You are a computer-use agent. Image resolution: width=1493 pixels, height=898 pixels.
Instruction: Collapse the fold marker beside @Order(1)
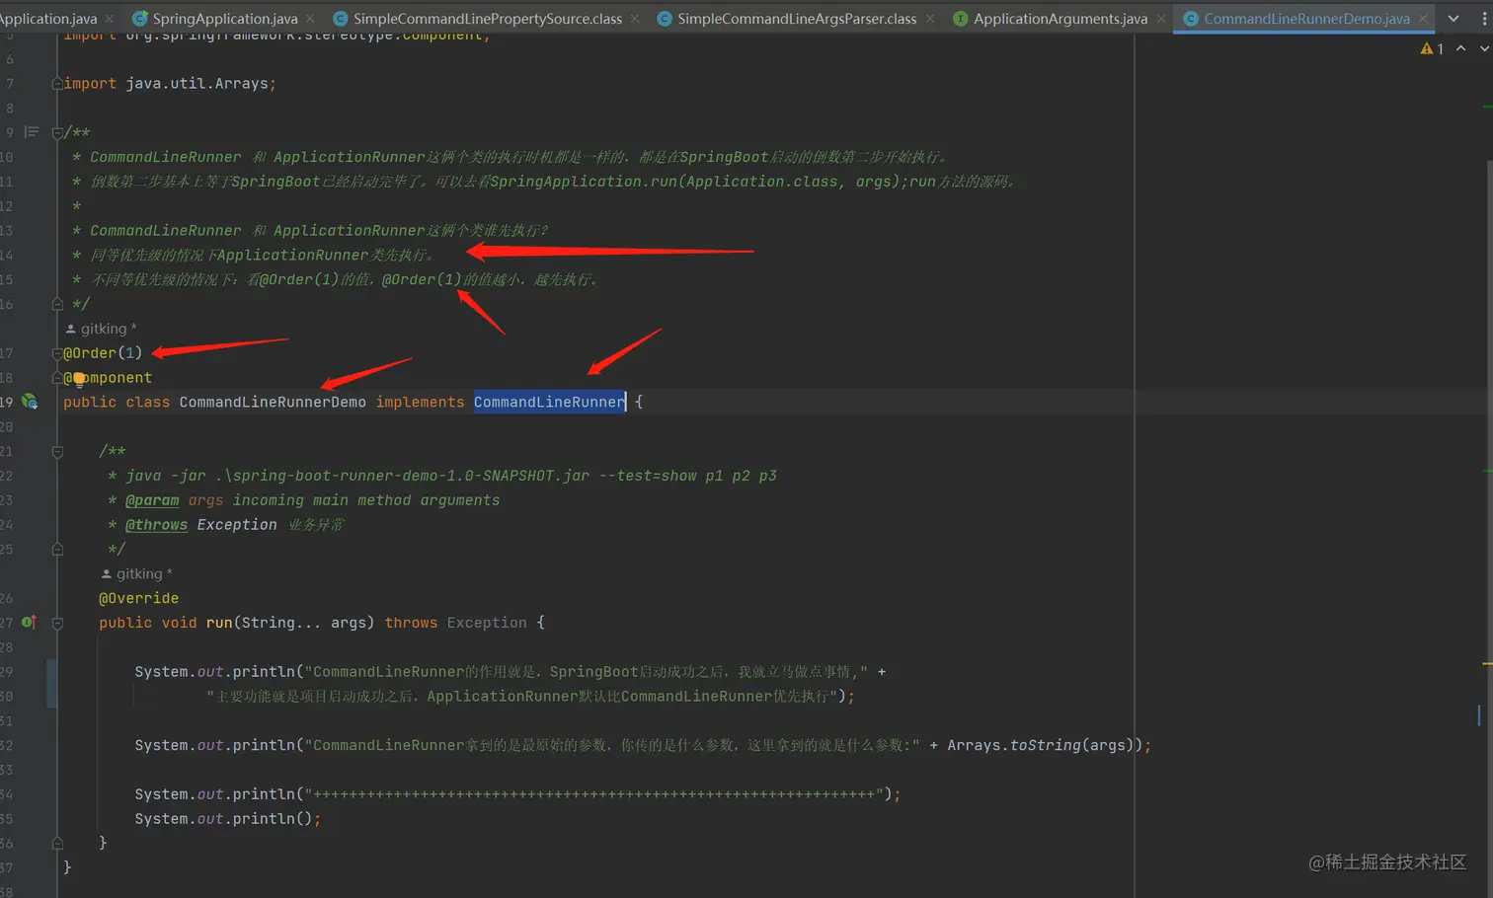(x=57, y=353)
